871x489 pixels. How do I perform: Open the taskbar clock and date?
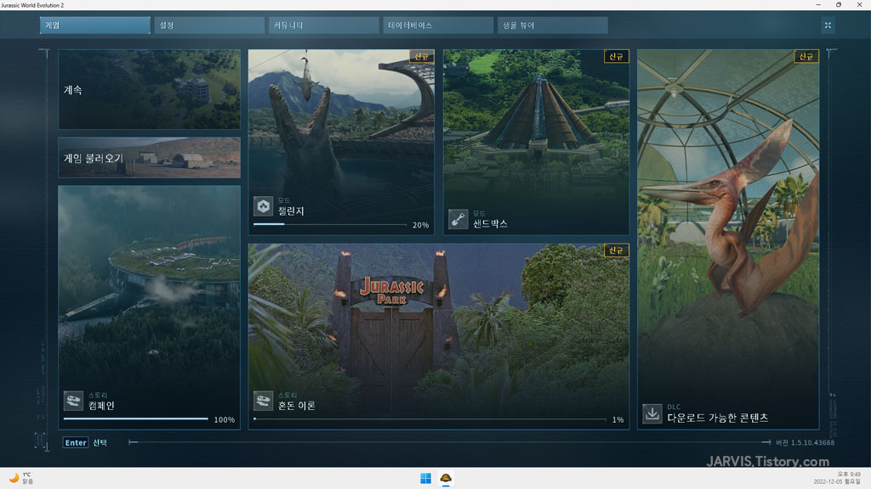(837, 478)
